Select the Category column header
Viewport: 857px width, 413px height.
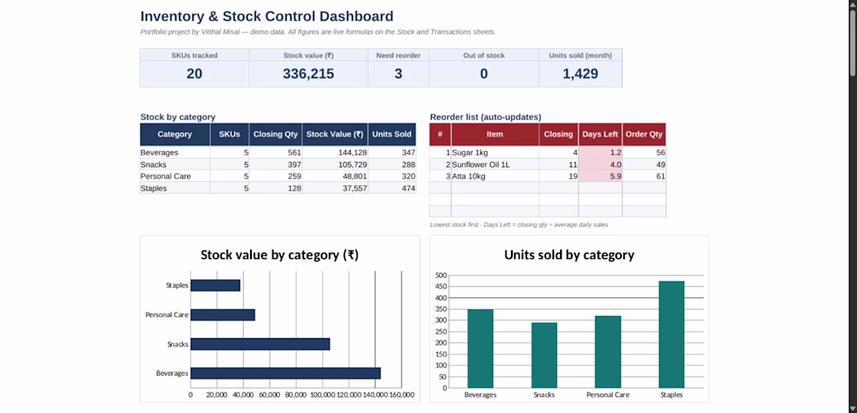tap(175, 135)
